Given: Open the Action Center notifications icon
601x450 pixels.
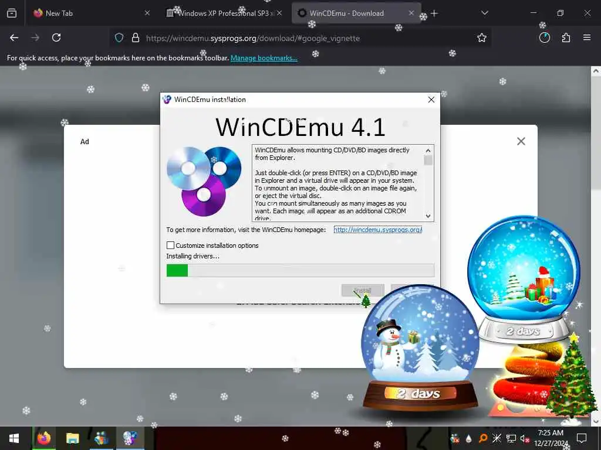Looking at the screenshot, I should [582, 438].
